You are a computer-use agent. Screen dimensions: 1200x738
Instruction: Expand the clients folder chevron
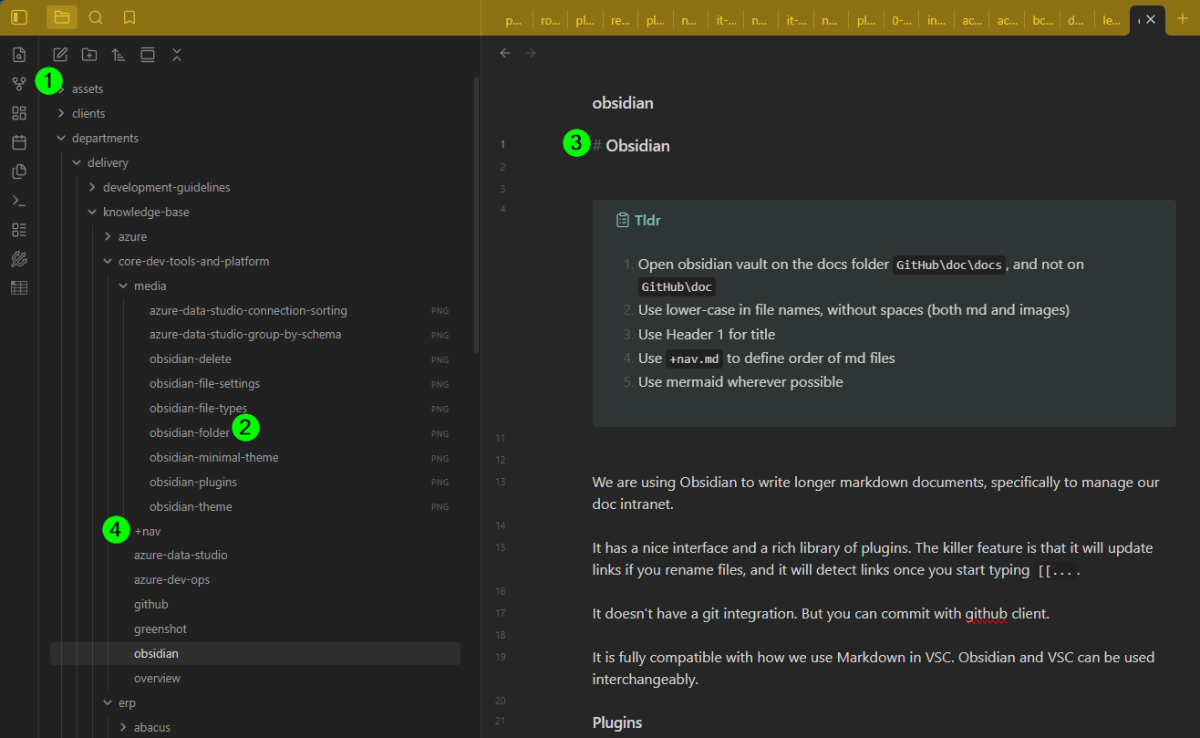point(61,113)
